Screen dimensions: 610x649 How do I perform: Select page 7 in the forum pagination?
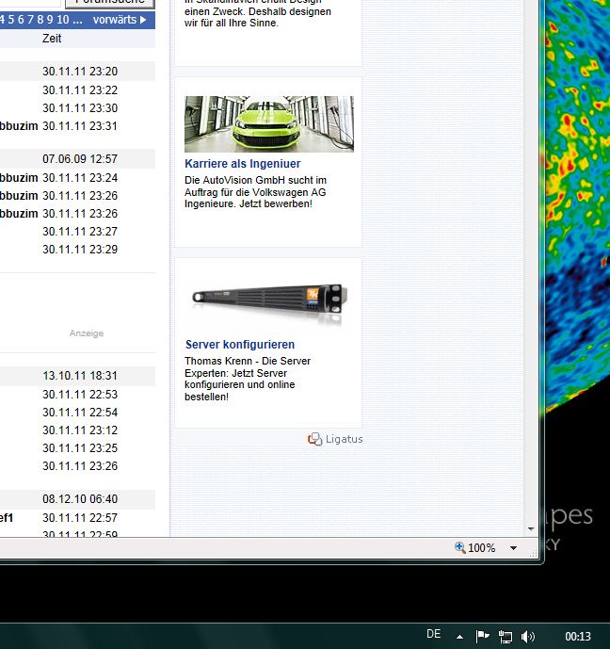click(30, 20)
